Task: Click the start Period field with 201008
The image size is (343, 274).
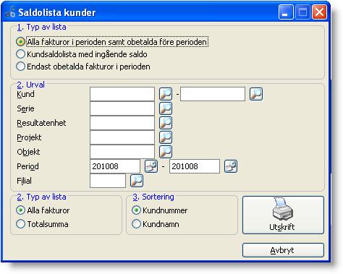Action: pyautogui.click(x=115, y=166)
